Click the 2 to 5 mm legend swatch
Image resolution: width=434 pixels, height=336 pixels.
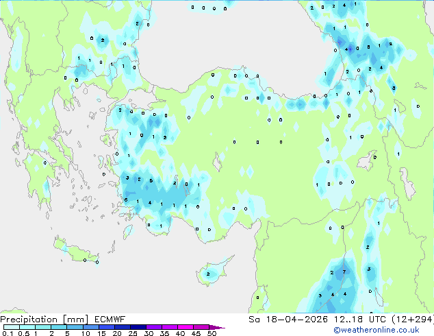click(x=59, y=327)
